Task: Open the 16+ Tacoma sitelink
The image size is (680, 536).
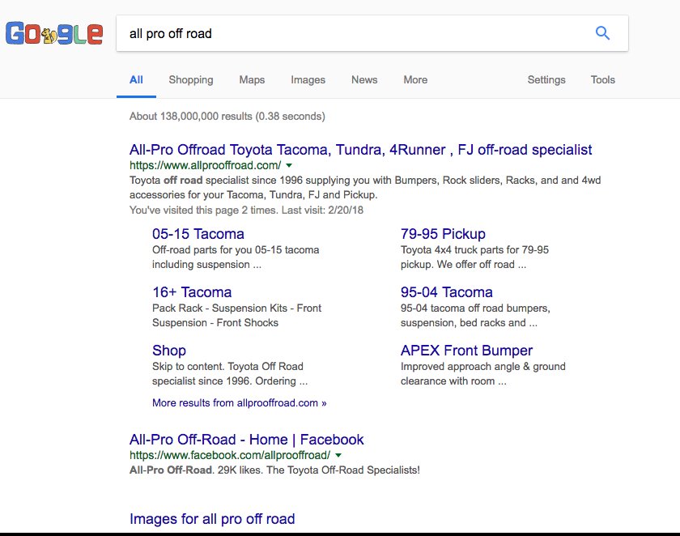Action: 192,291
